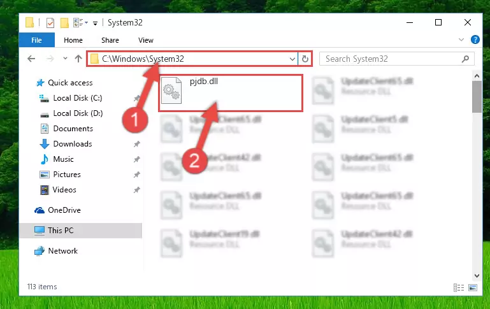Image resolution: width=490 pixels, height=309 pixels.
Task: Click the up arrow of the vertical scrollbar
Action: [x=477, y=76]
